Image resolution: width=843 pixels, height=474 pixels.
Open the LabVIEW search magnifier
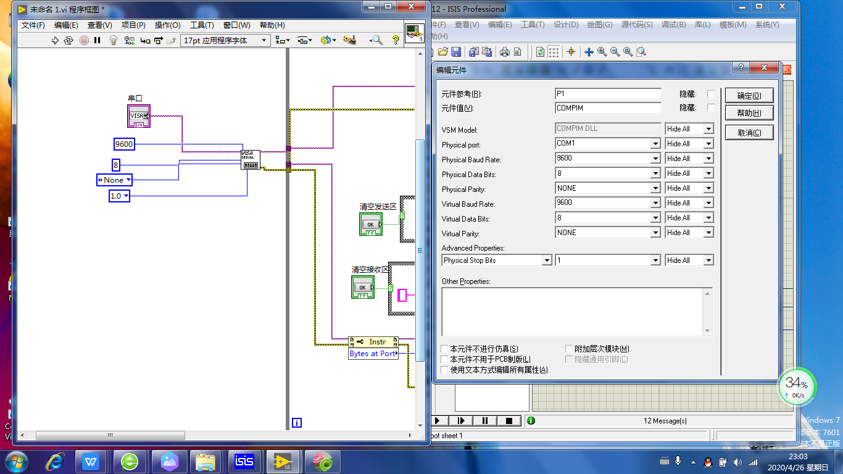pos(376,40)
